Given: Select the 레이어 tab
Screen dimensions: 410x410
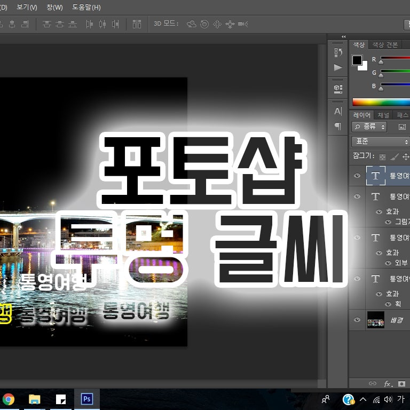Looking at the screenshot, I should click(362, 115).
